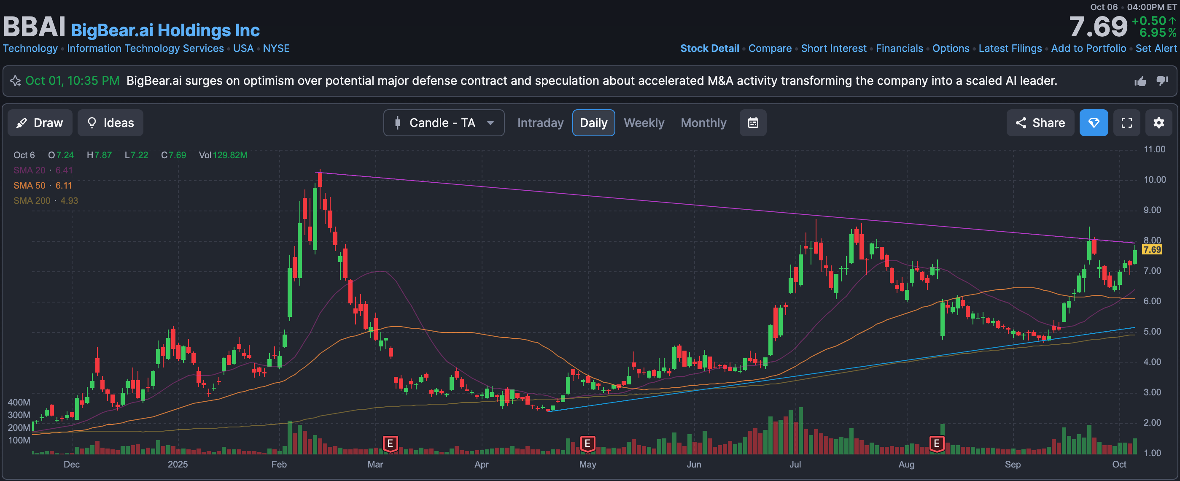Screen dimensions: 1180x481
Task: Click the thumbs up icon on news
Action: point(1140,81)
